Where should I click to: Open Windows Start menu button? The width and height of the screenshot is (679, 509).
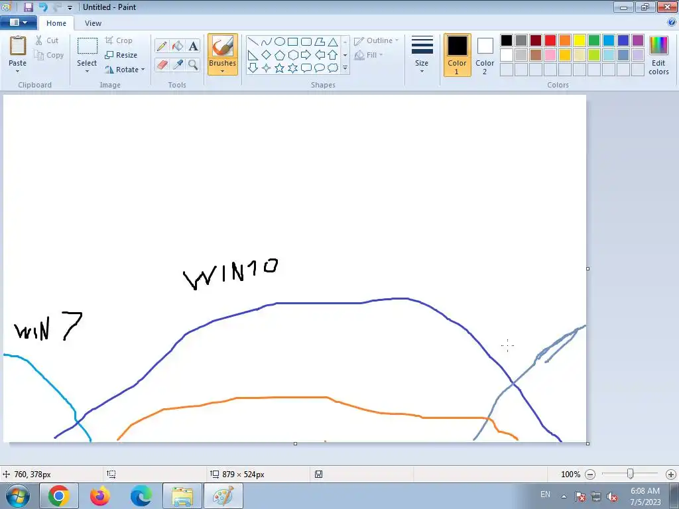click(x=18, y=496)
